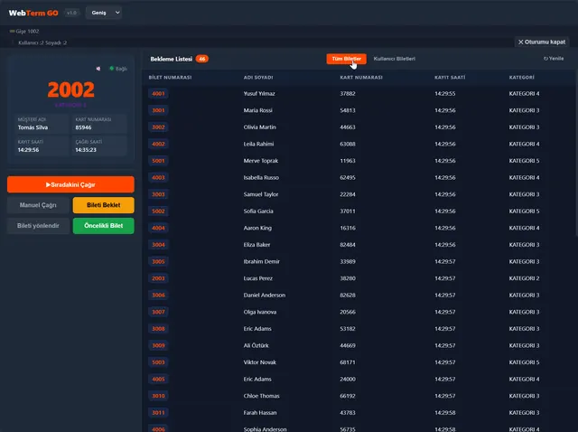Click the Kart Numarası column header
Viewport: 578px width, 432px height.
[x=361, y=78]
